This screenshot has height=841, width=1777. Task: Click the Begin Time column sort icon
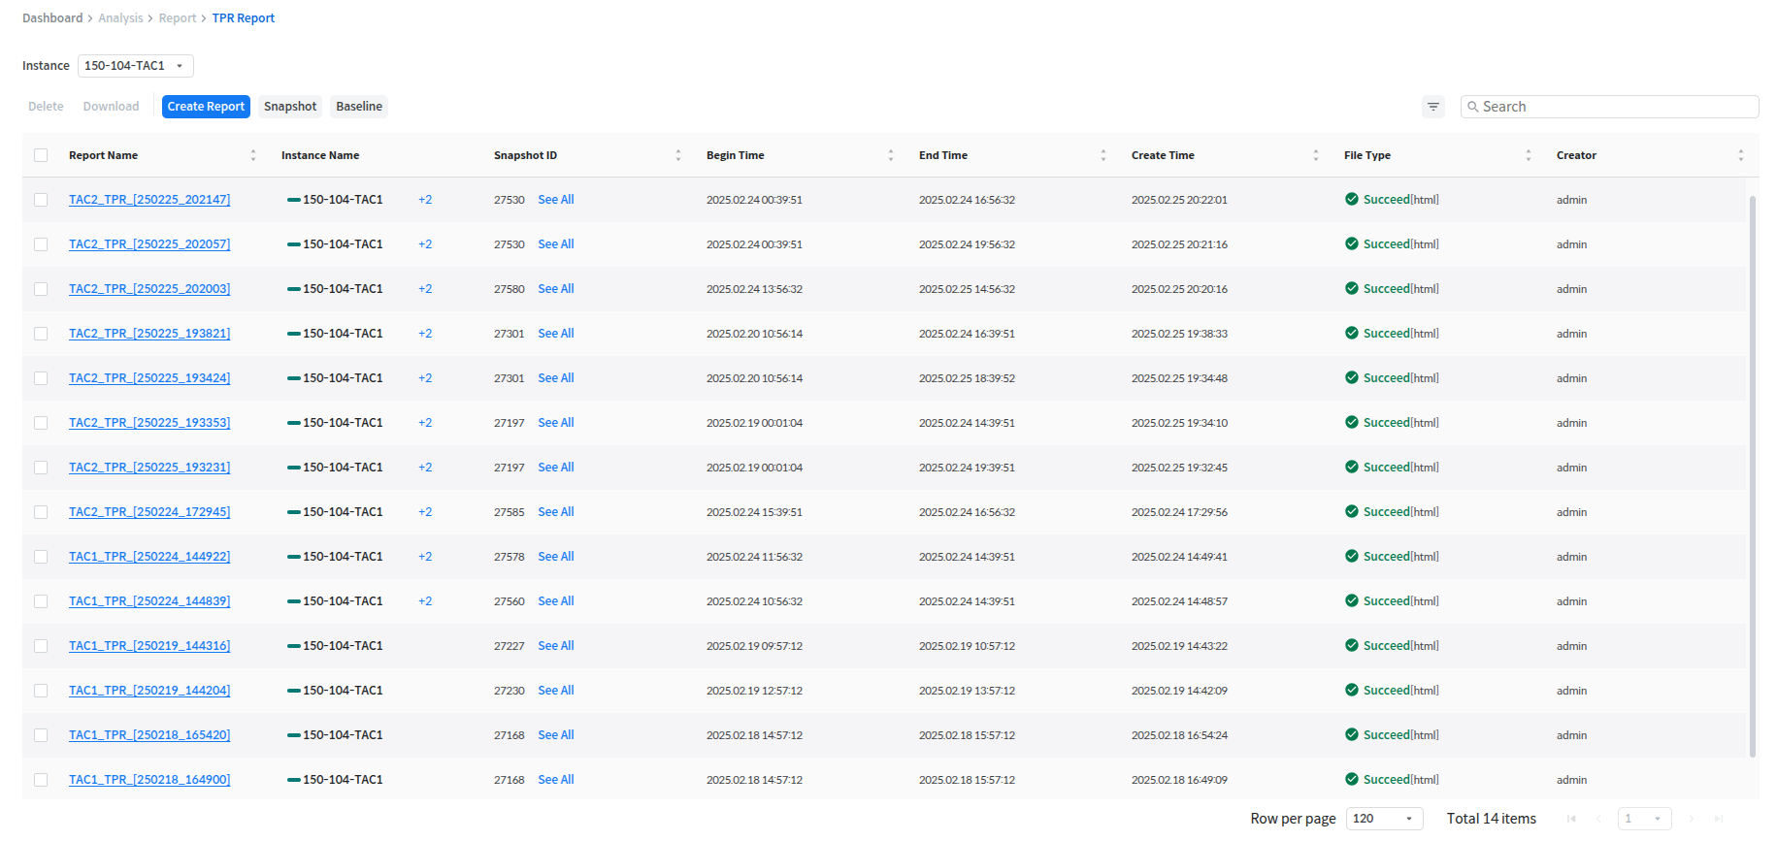pyautogui.click(x=891, y=155)
